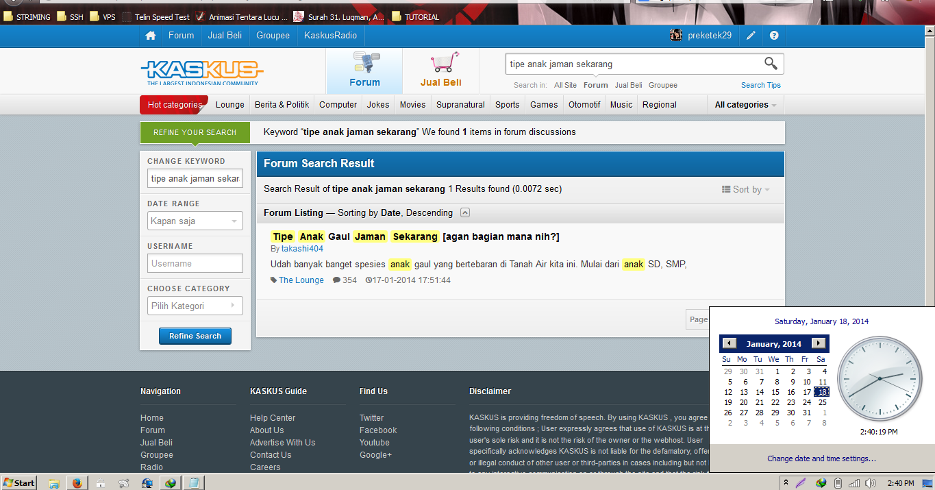935x490 pixels.
Task: Click the preketek29 user avatar
Action: pyautogui.click(x=676, y=36)
